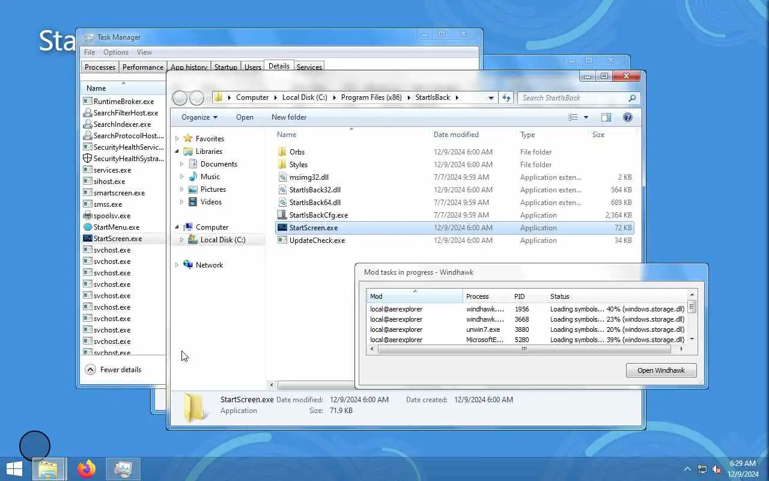Click the change view icon in Explorer
Image resolution: width=769 pixels, height=481 pixels.
573,117
